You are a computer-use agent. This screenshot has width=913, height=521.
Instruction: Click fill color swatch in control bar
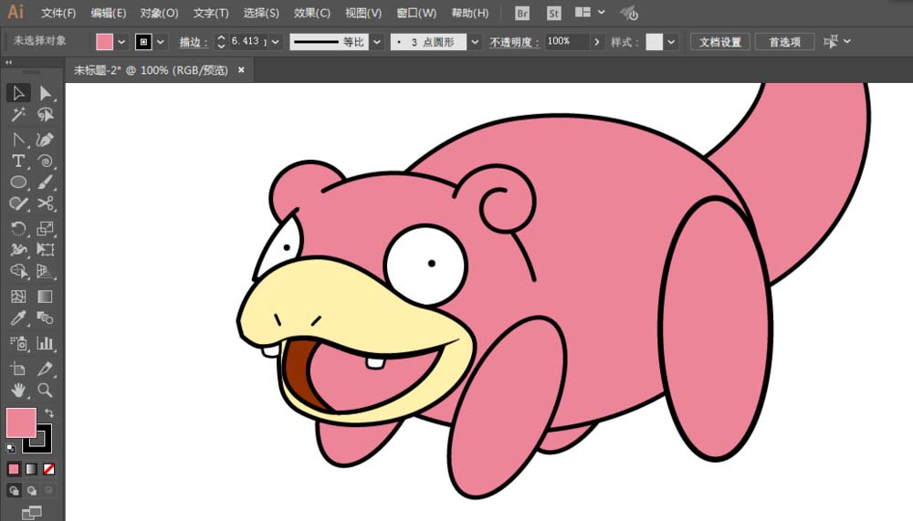point(104,42)
